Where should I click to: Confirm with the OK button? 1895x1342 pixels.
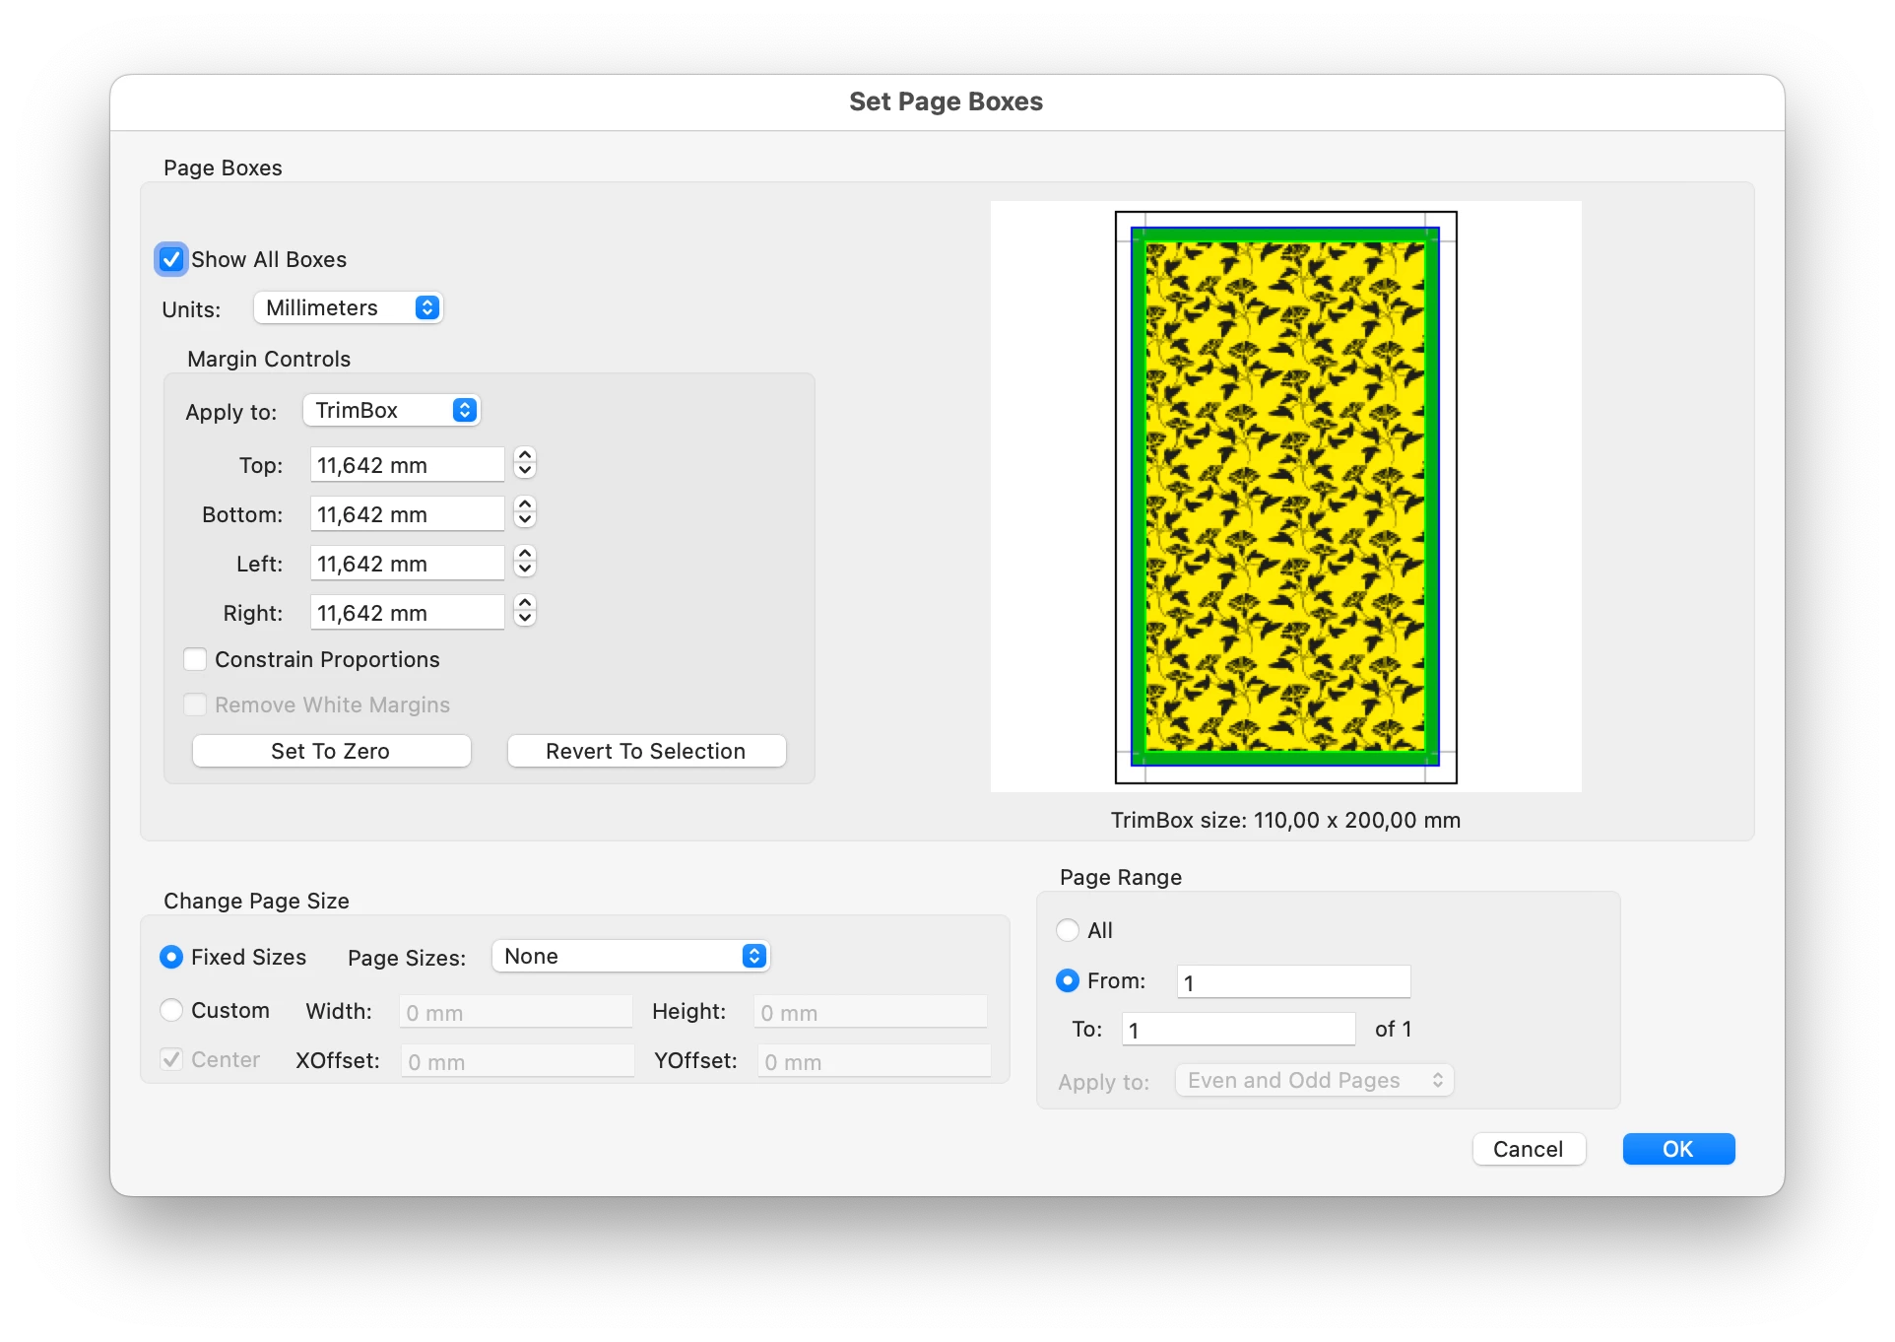tap(1678, 1149)
